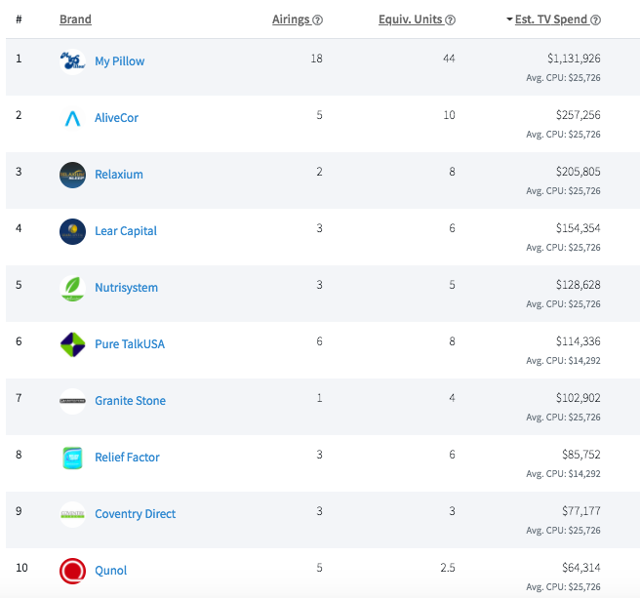Open the Relief Factor brand link
Viewport: 640px width, 598px height.
click(x=127, y=458)
